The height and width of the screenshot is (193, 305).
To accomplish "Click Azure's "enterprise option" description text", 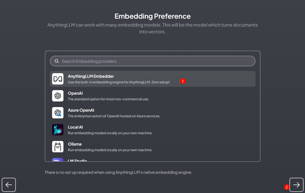I will (114, 116).
